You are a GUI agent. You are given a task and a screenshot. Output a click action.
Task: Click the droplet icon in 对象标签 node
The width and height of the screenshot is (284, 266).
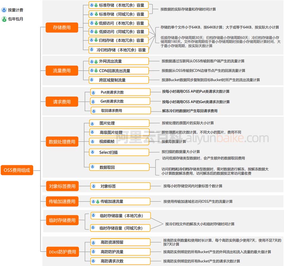tap(94, 186)
